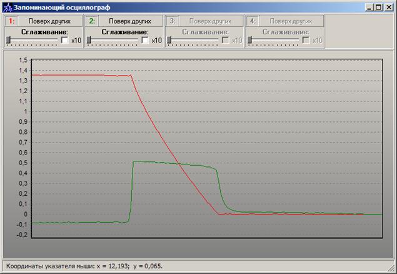Click the oscilloscope app icon in title bar

coord(8,8)
